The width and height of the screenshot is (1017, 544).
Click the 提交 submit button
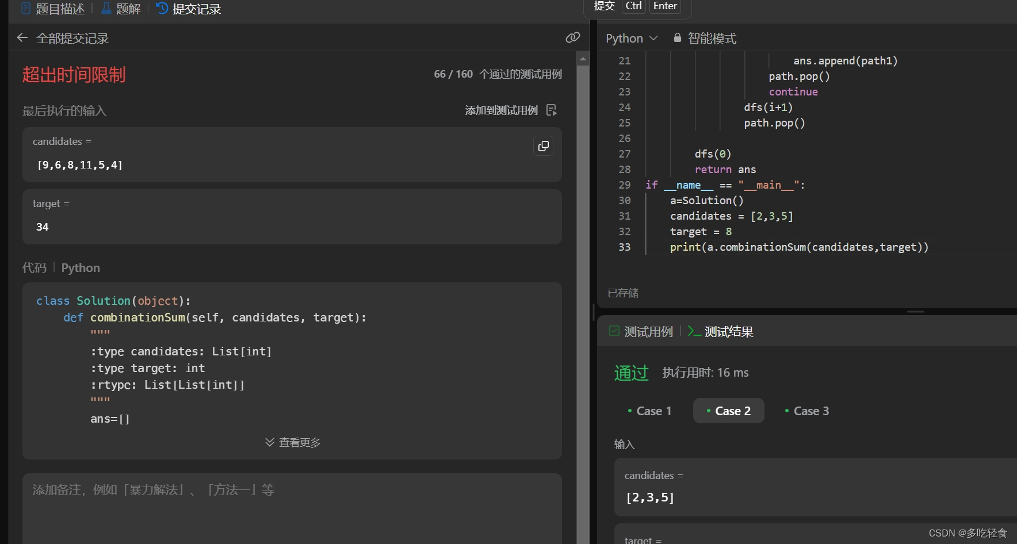[x=604, y=6]
